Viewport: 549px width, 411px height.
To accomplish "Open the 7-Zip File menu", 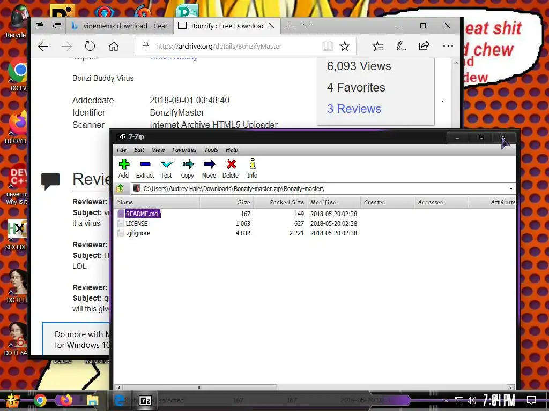I will pyautogui.click(x=122, y=150).
